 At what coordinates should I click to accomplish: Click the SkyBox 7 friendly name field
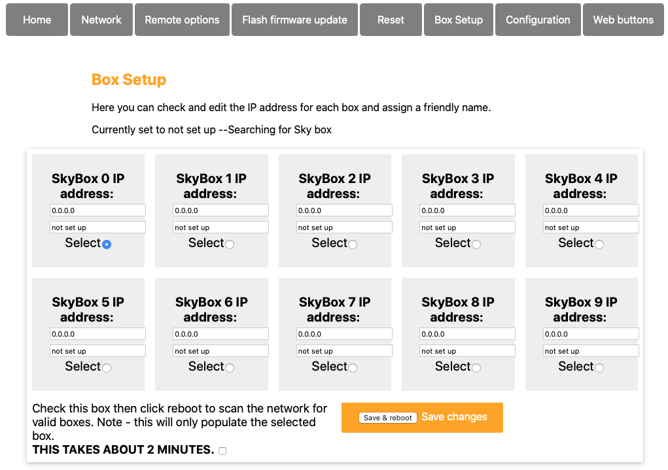click(344, 351)
